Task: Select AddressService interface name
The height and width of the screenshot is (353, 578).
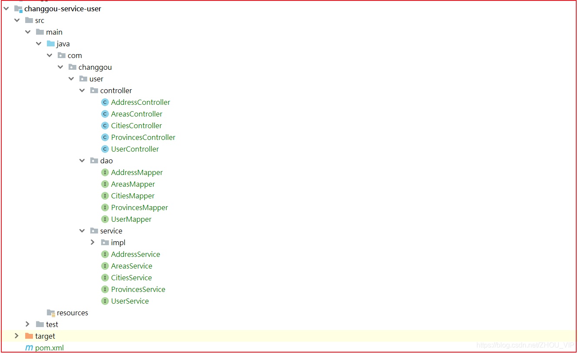Action: [135, 254]
